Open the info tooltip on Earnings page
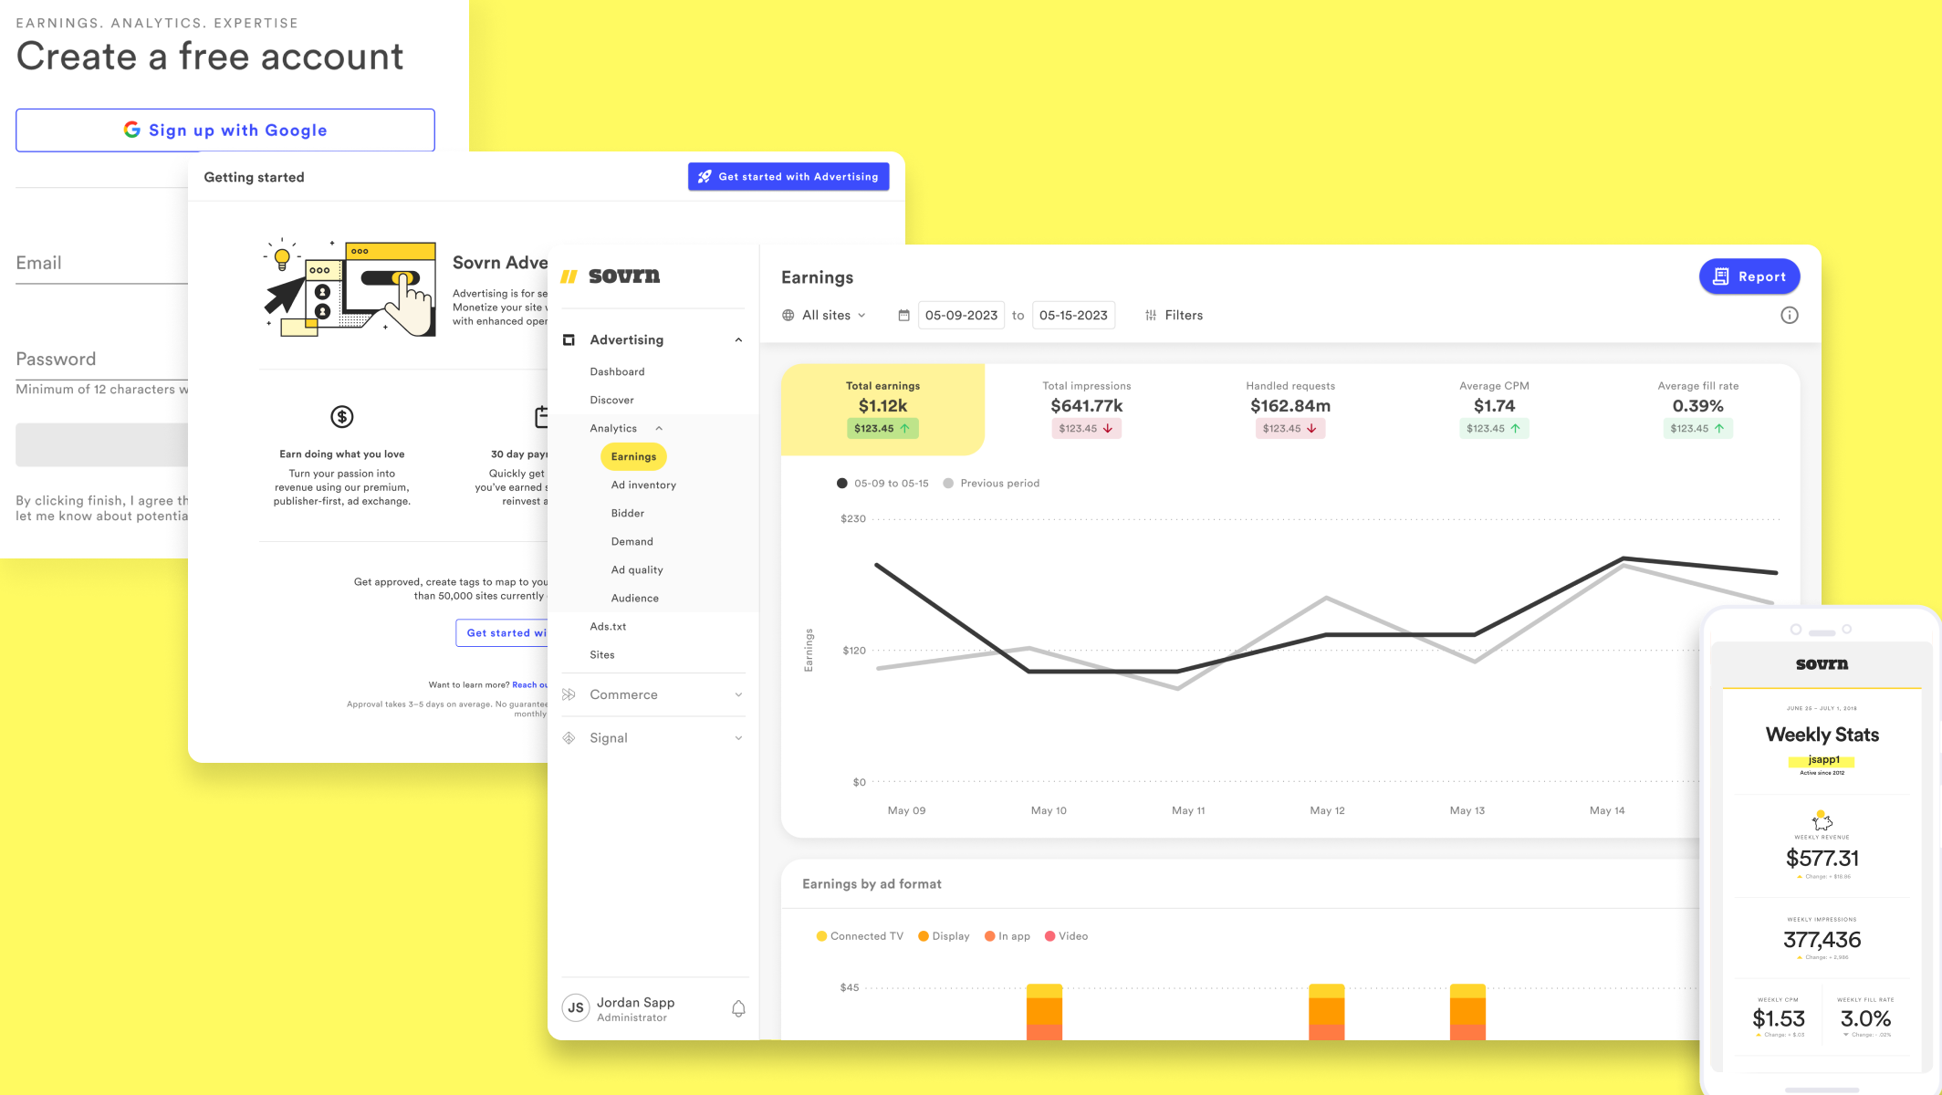 pos(1790,315)
